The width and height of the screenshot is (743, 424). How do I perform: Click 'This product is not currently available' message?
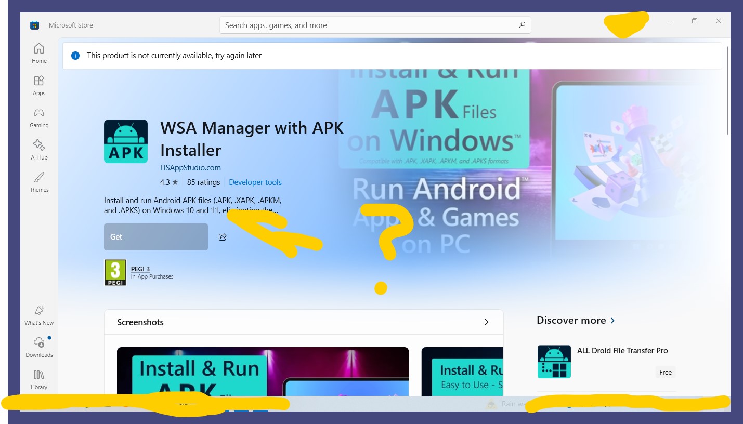tap(174, 56)
